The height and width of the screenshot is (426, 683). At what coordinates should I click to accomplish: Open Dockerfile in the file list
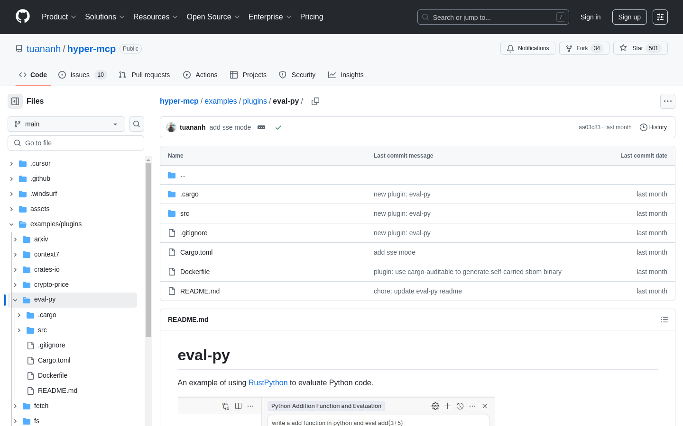(195, 272)
